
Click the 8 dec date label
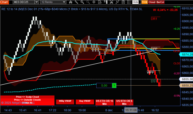tap(109, 110)
